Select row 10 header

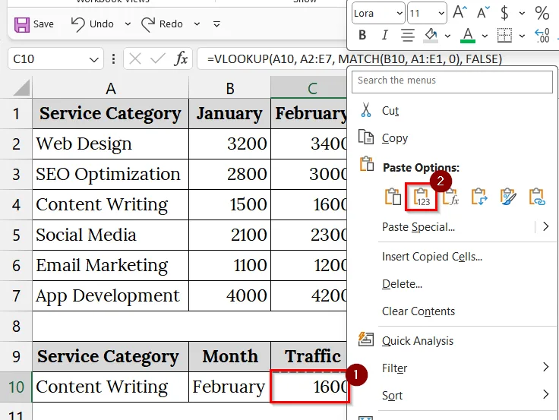click(x=16, y=387)
